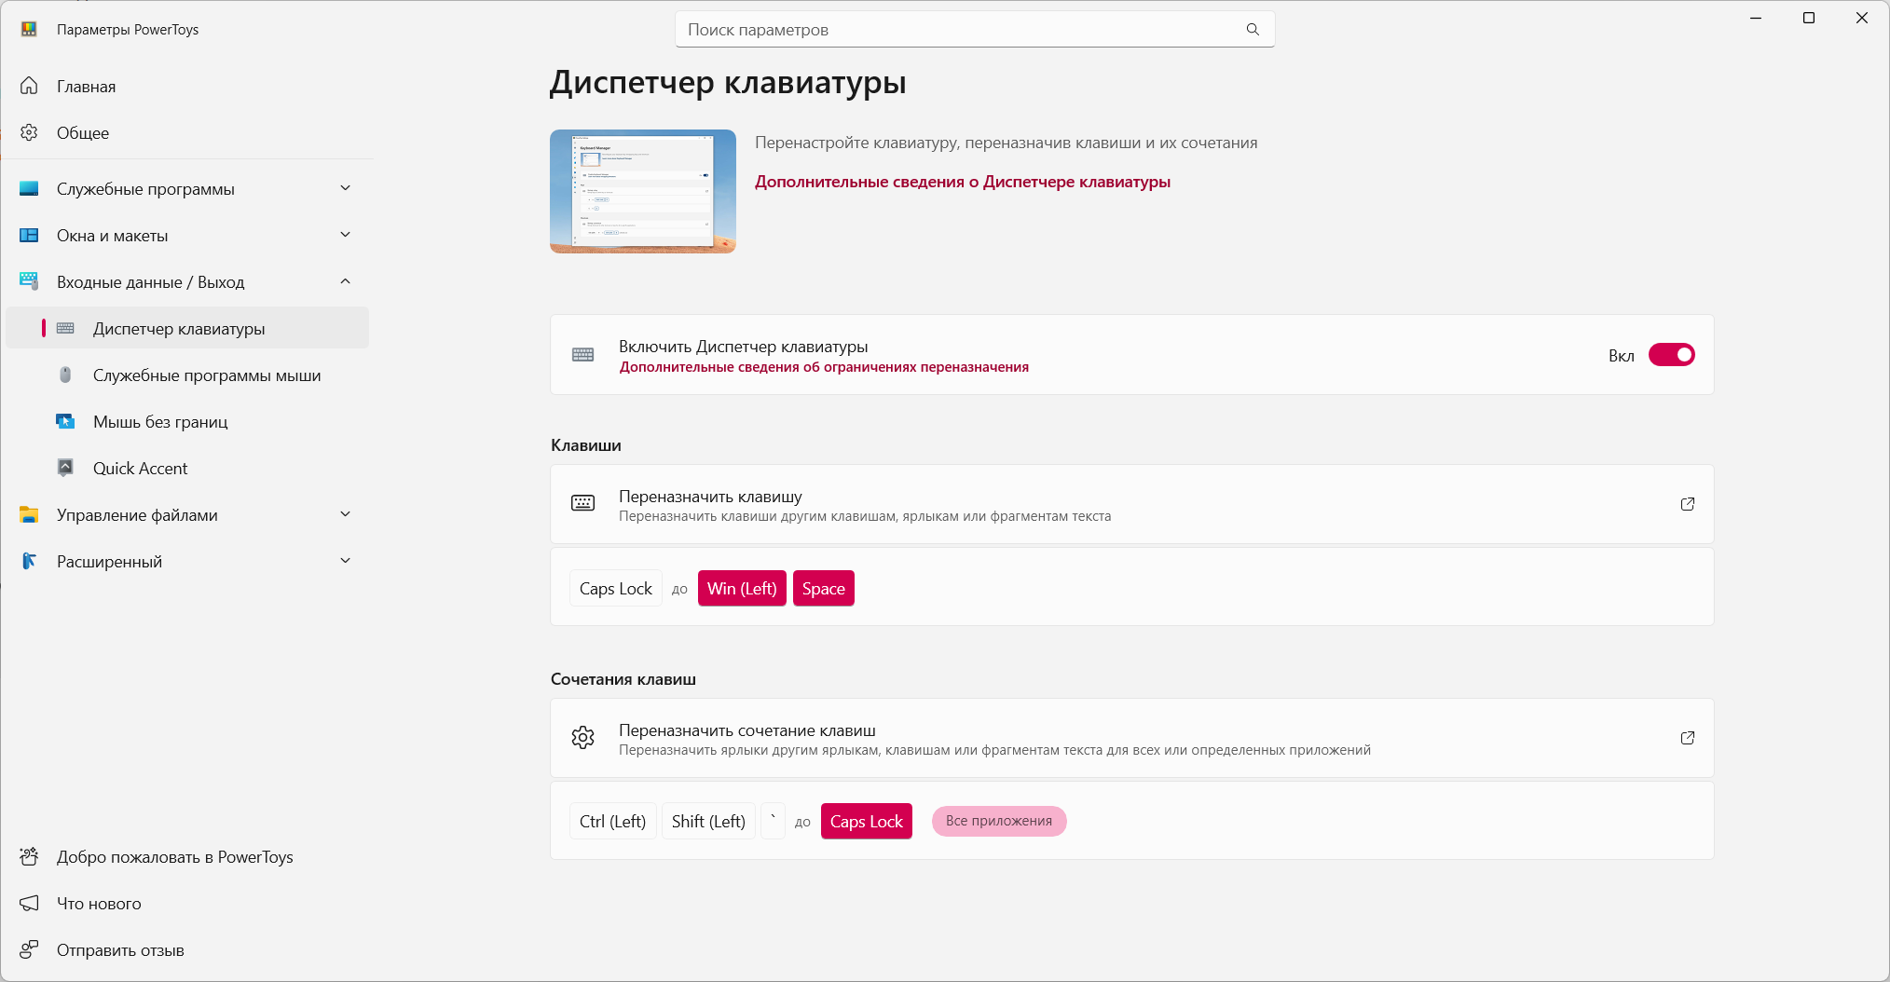Open link about ограничениях переназначения
This screenshot has width=1890, height=982.
[824, 367]
